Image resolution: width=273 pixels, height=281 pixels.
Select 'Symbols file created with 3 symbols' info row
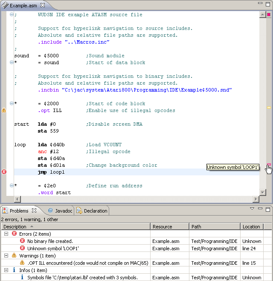(136, 278)
